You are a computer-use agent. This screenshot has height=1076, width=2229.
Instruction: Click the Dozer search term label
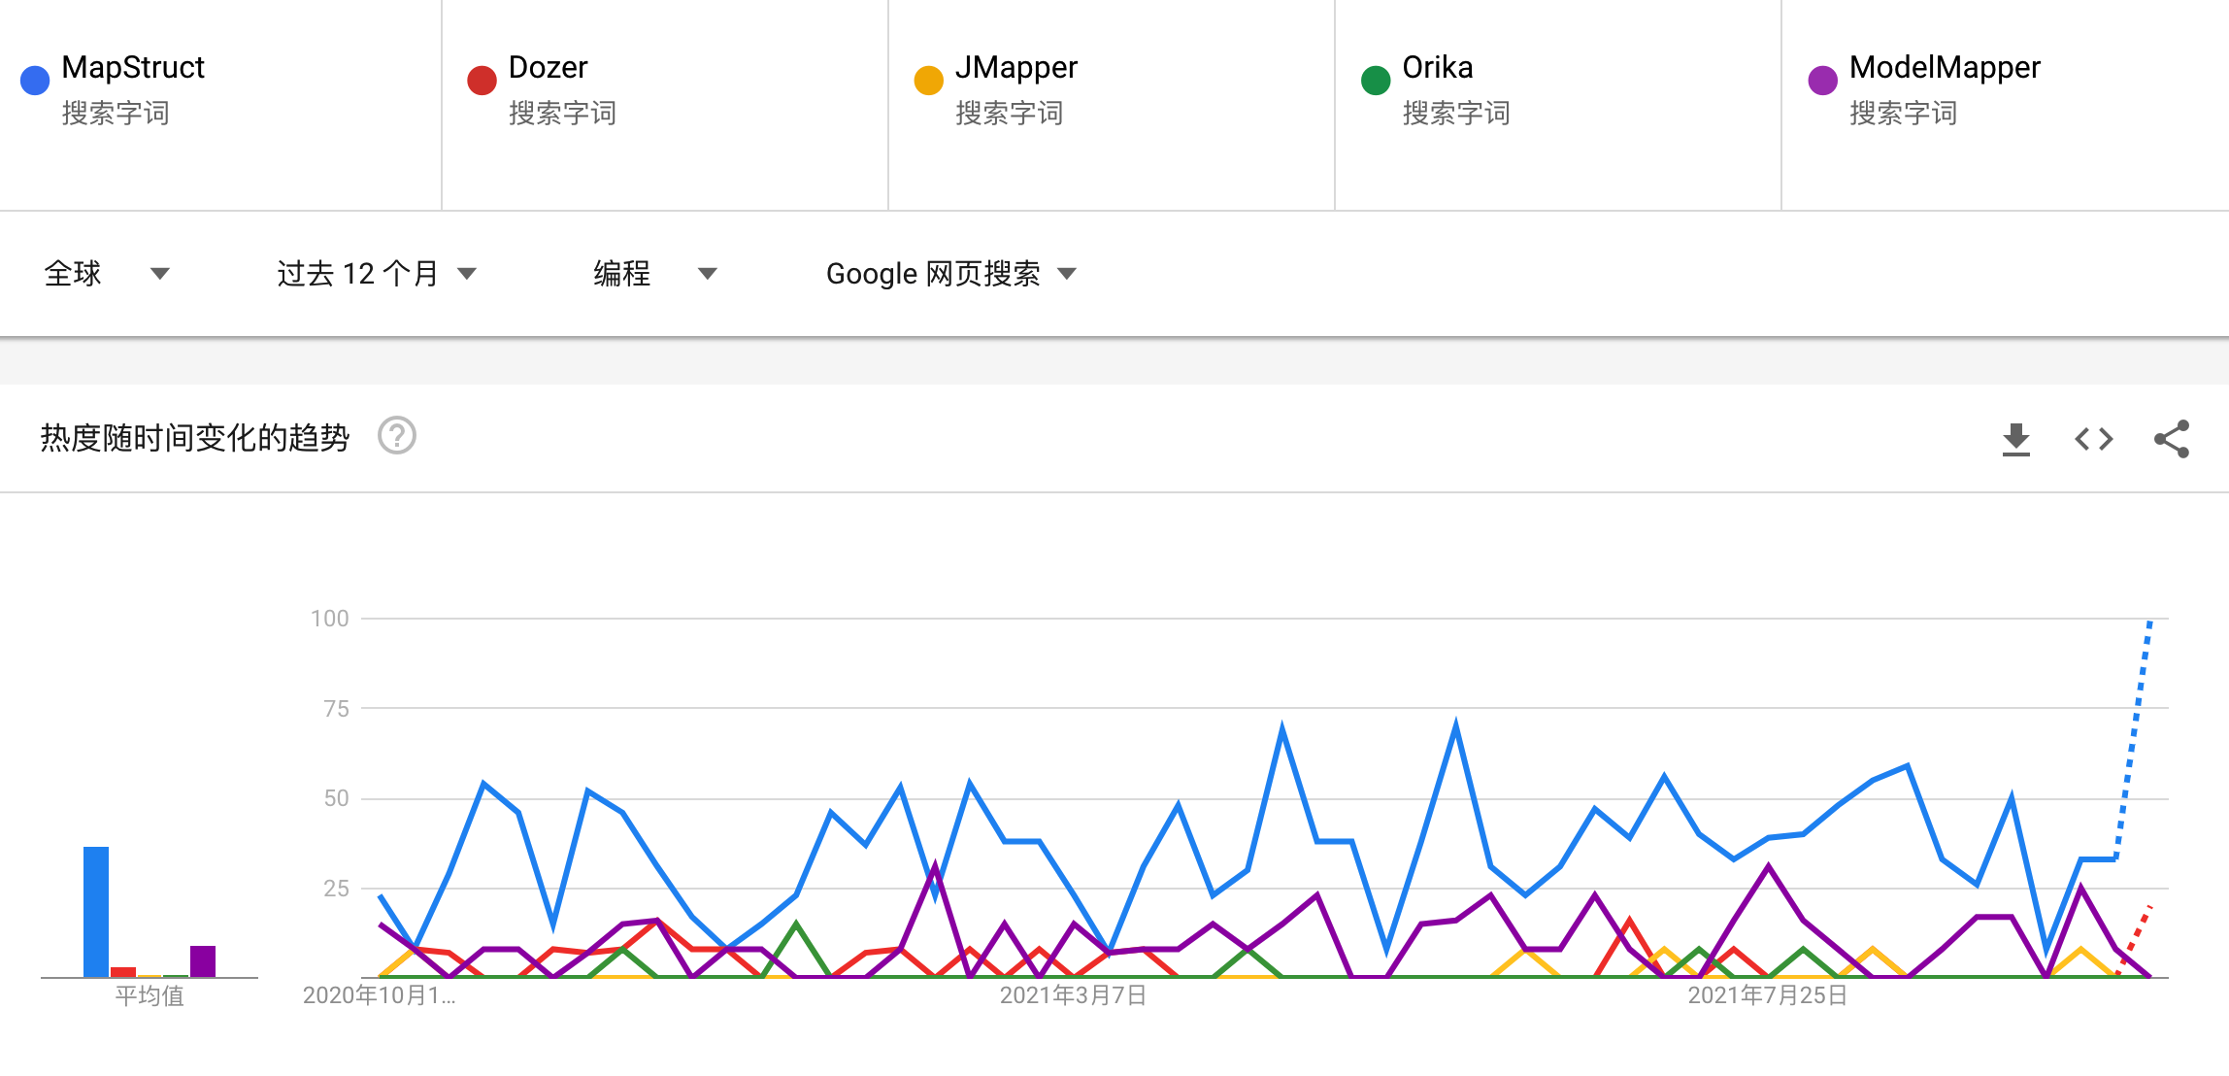[x=548, y=67]
